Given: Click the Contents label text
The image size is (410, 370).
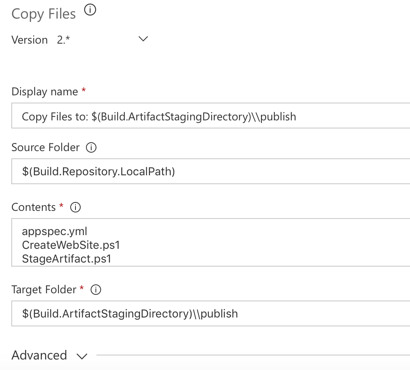Looking at the screenshot, I should [33, 207].
